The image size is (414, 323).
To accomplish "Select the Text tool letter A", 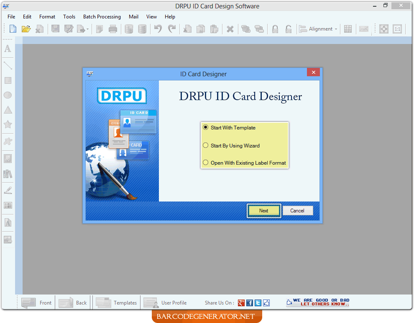I will tap(8, 49).
